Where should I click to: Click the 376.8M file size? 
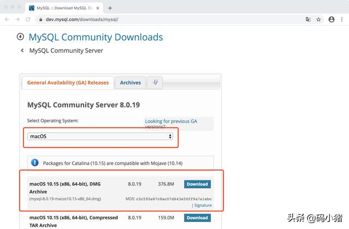pos(166,184)
